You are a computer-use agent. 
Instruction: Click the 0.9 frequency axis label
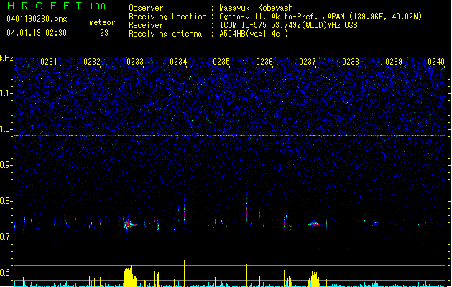6,165
